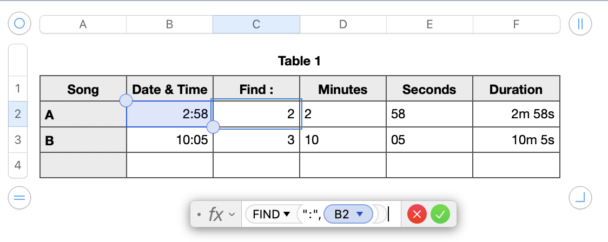Viewport: 608px width, 242px height.
Task: Cancel the formula with the red X
Action: [x=417, y=214]
